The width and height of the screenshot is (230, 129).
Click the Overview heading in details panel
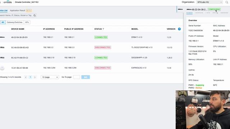click(x=193, y=20)
